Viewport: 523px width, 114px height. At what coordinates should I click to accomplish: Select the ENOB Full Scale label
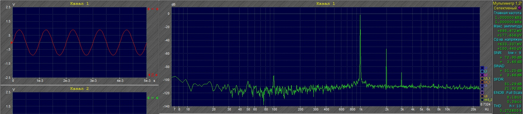(x=508, y=93)
